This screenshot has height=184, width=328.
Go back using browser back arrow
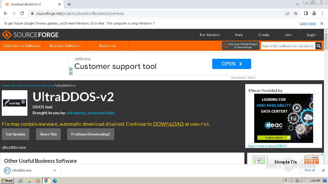[x=6, y=13]
